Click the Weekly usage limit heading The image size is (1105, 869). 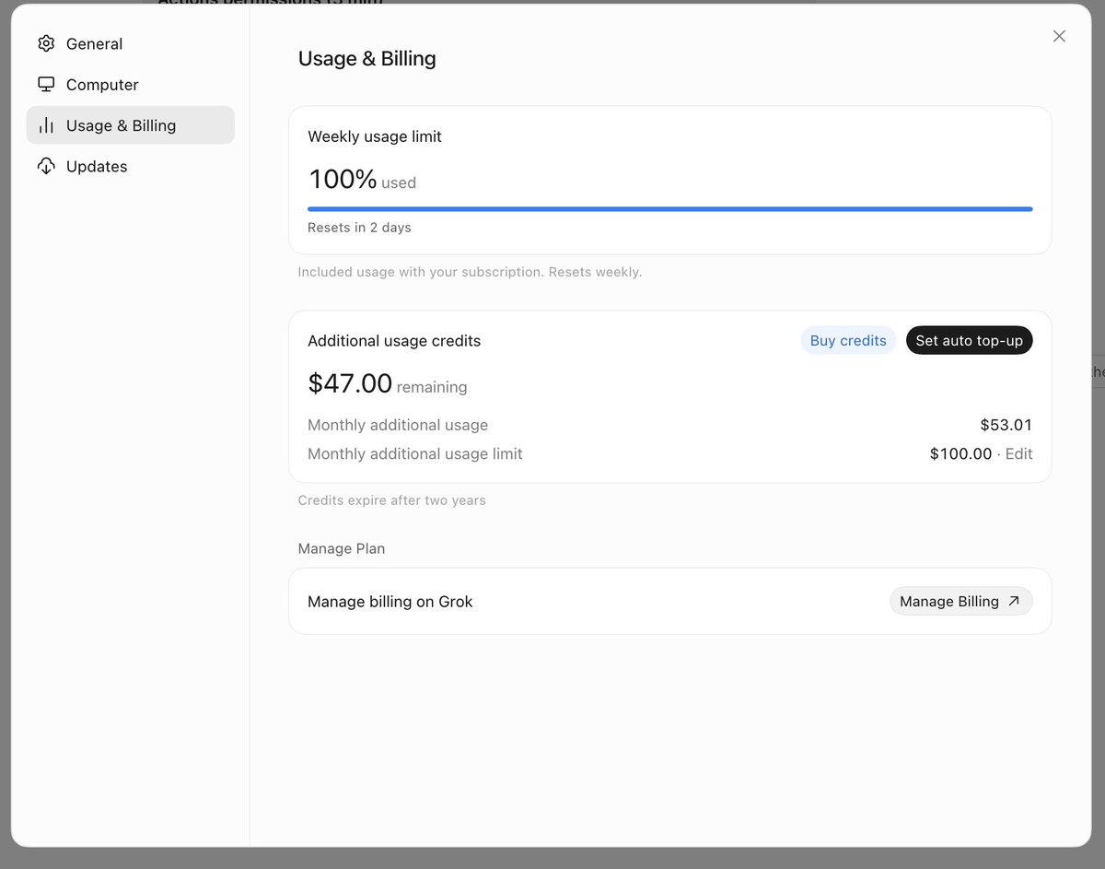point(375,136)
